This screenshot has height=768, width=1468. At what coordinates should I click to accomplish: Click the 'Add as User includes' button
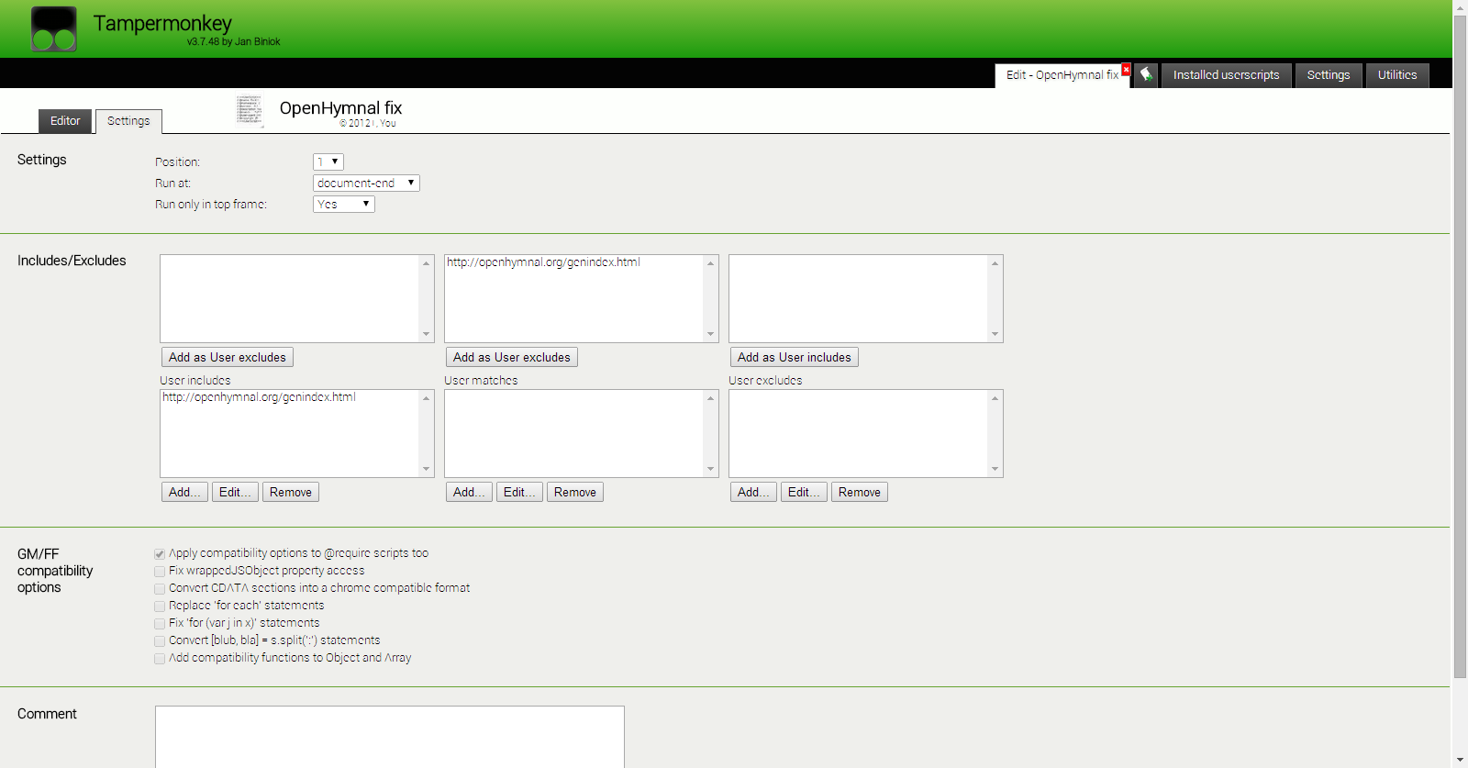tap(795, 357)
